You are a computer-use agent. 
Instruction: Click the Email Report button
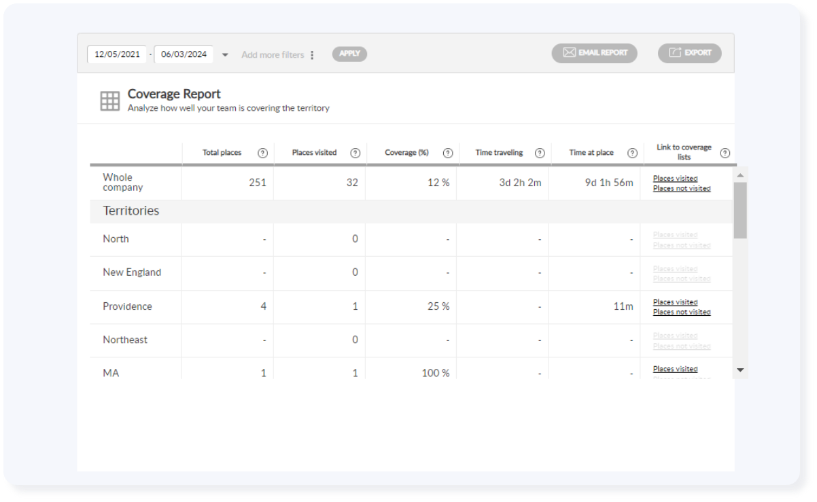pyautogui.click(x=594, y=53)
